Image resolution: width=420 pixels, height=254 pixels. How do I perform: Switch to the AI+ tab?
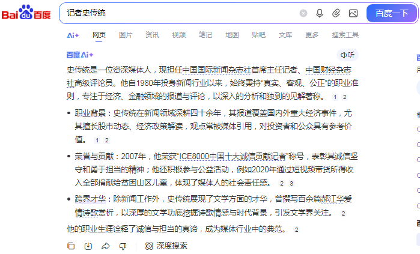73,35
